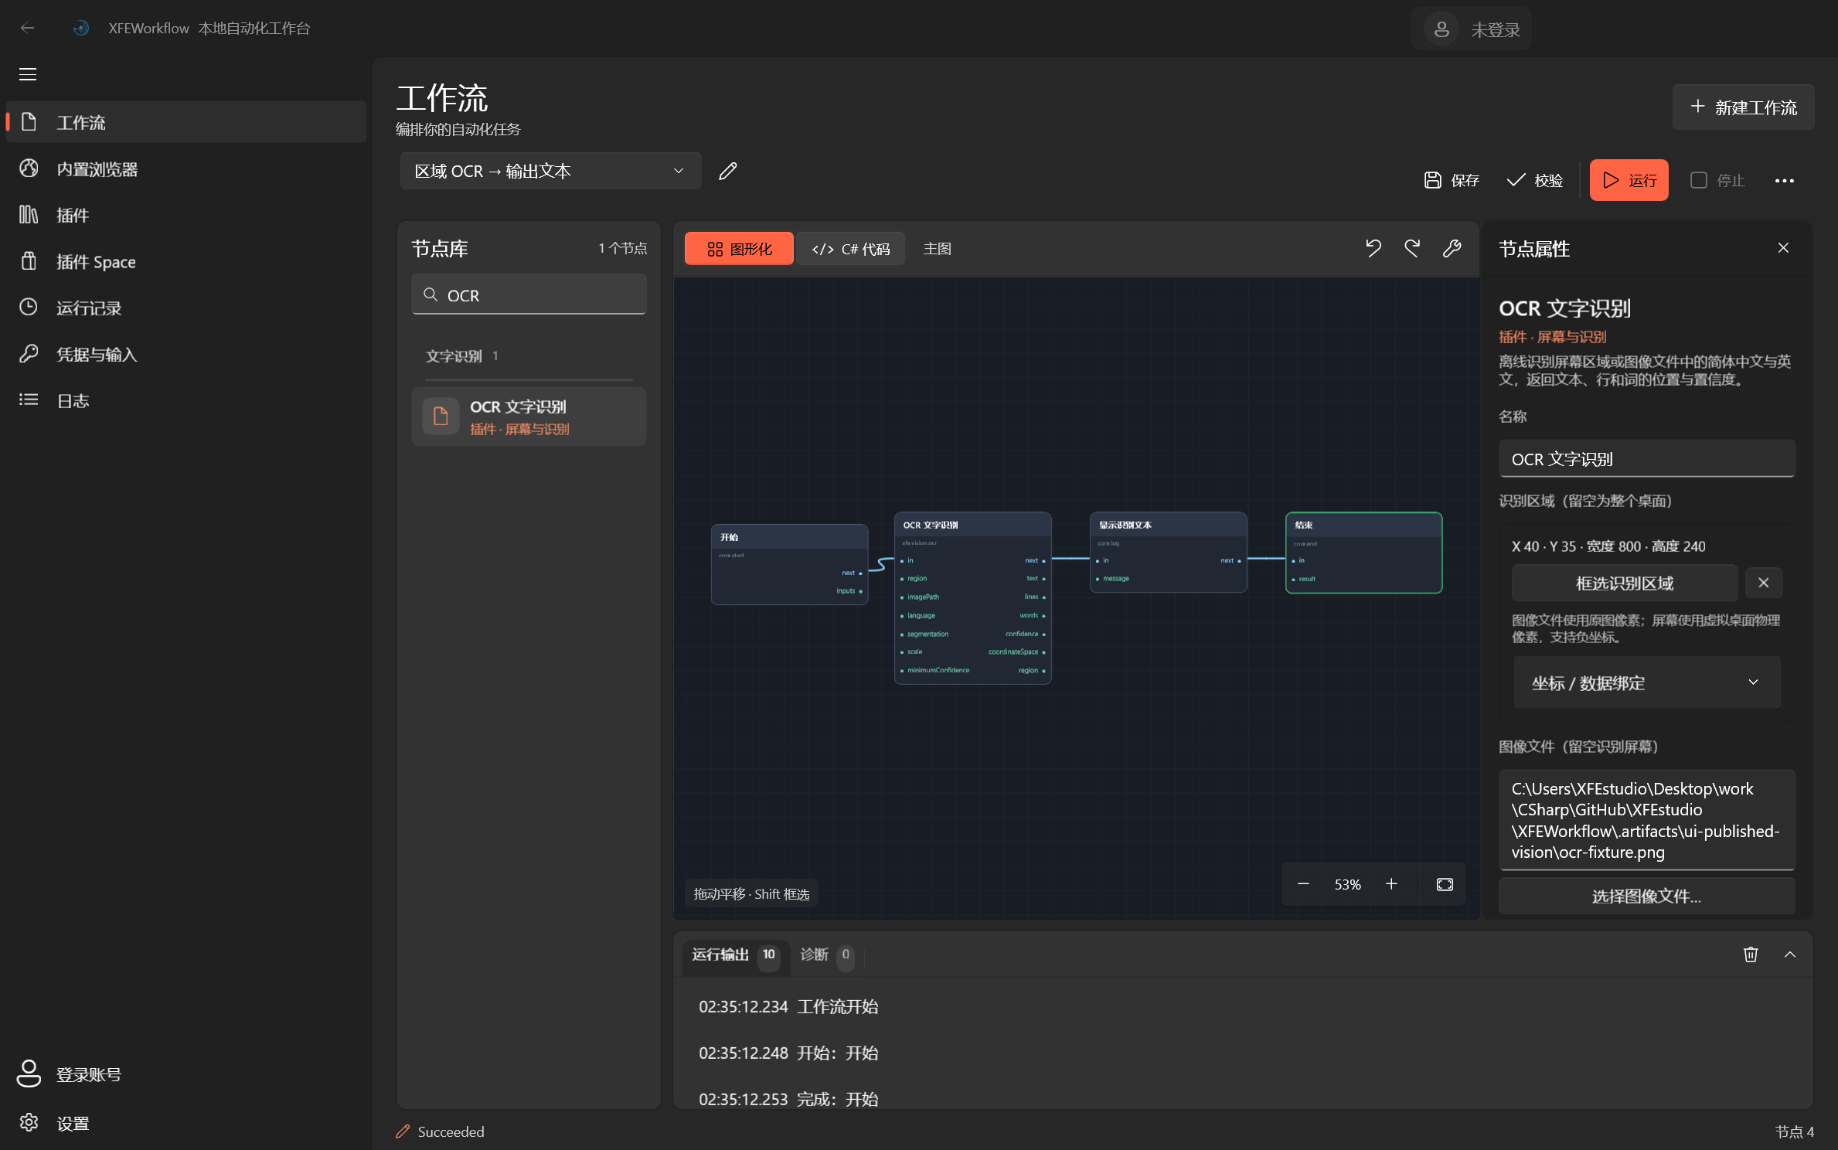Switch to 图形化 view tab
The width and height of the screenshot is (1838, 1150).
click(739, 249)
